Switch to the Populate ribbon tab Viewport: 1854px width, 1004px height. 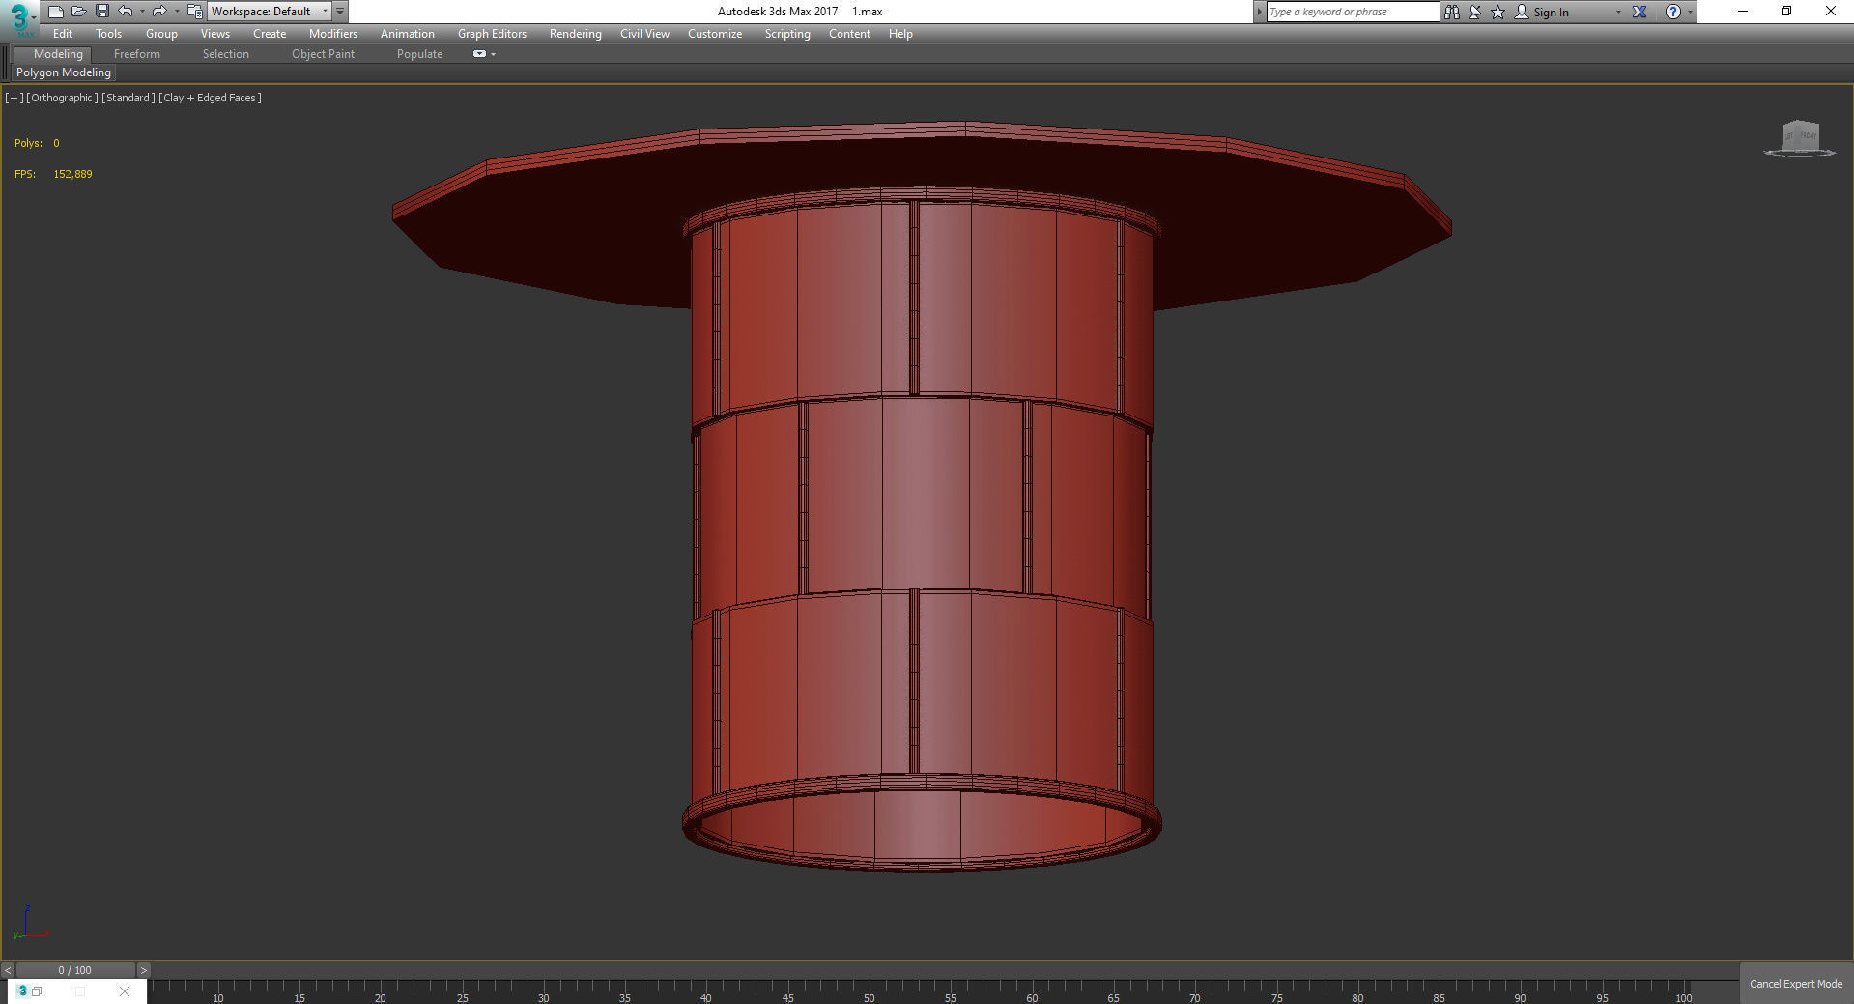click(x=419, y=54)
